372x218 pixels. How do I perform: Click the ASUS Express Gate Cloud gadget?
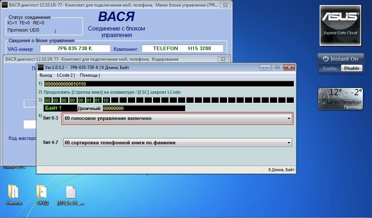tap(341, 26)
